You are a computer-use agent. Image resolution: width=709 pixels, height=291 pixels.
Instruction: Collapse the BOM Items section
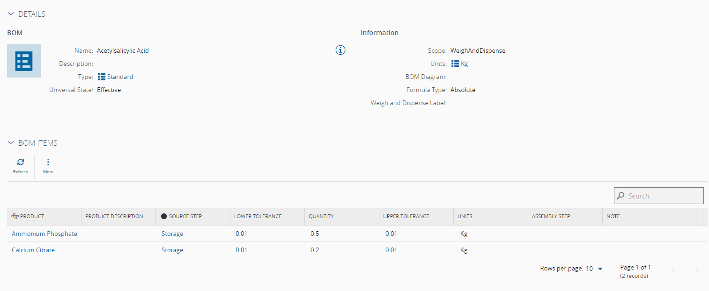pyautogui.click(x=11, y=143)
